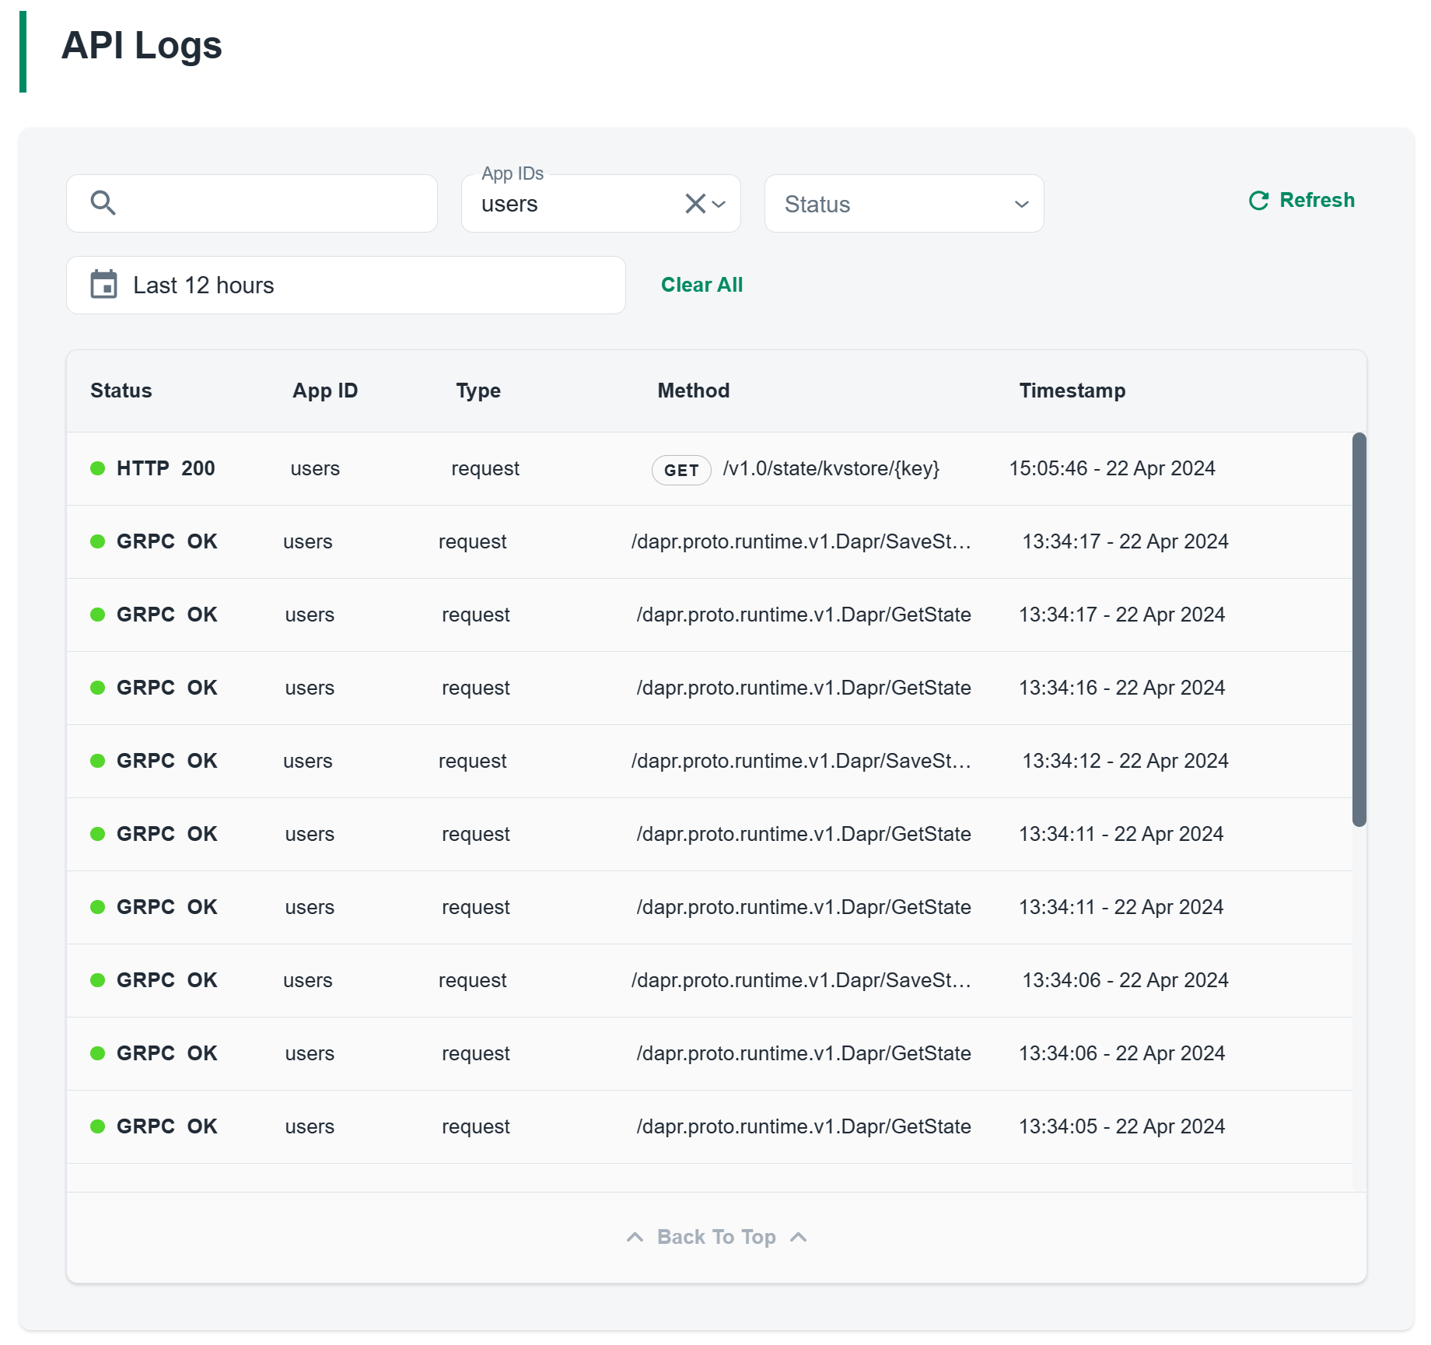Open the Last 12 hours time range picker
The image size is (1431, 1345).
[x=345, y=285]
